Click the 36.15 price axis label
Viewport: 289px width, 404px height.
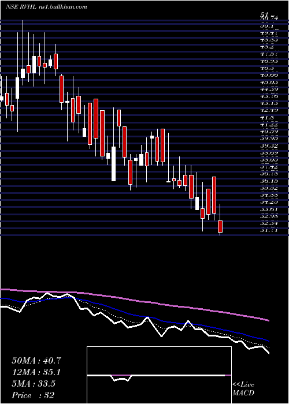coord(269,181)
